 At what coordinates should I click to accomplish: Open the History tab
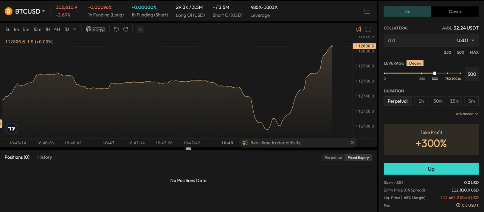[x=45, y=157]
